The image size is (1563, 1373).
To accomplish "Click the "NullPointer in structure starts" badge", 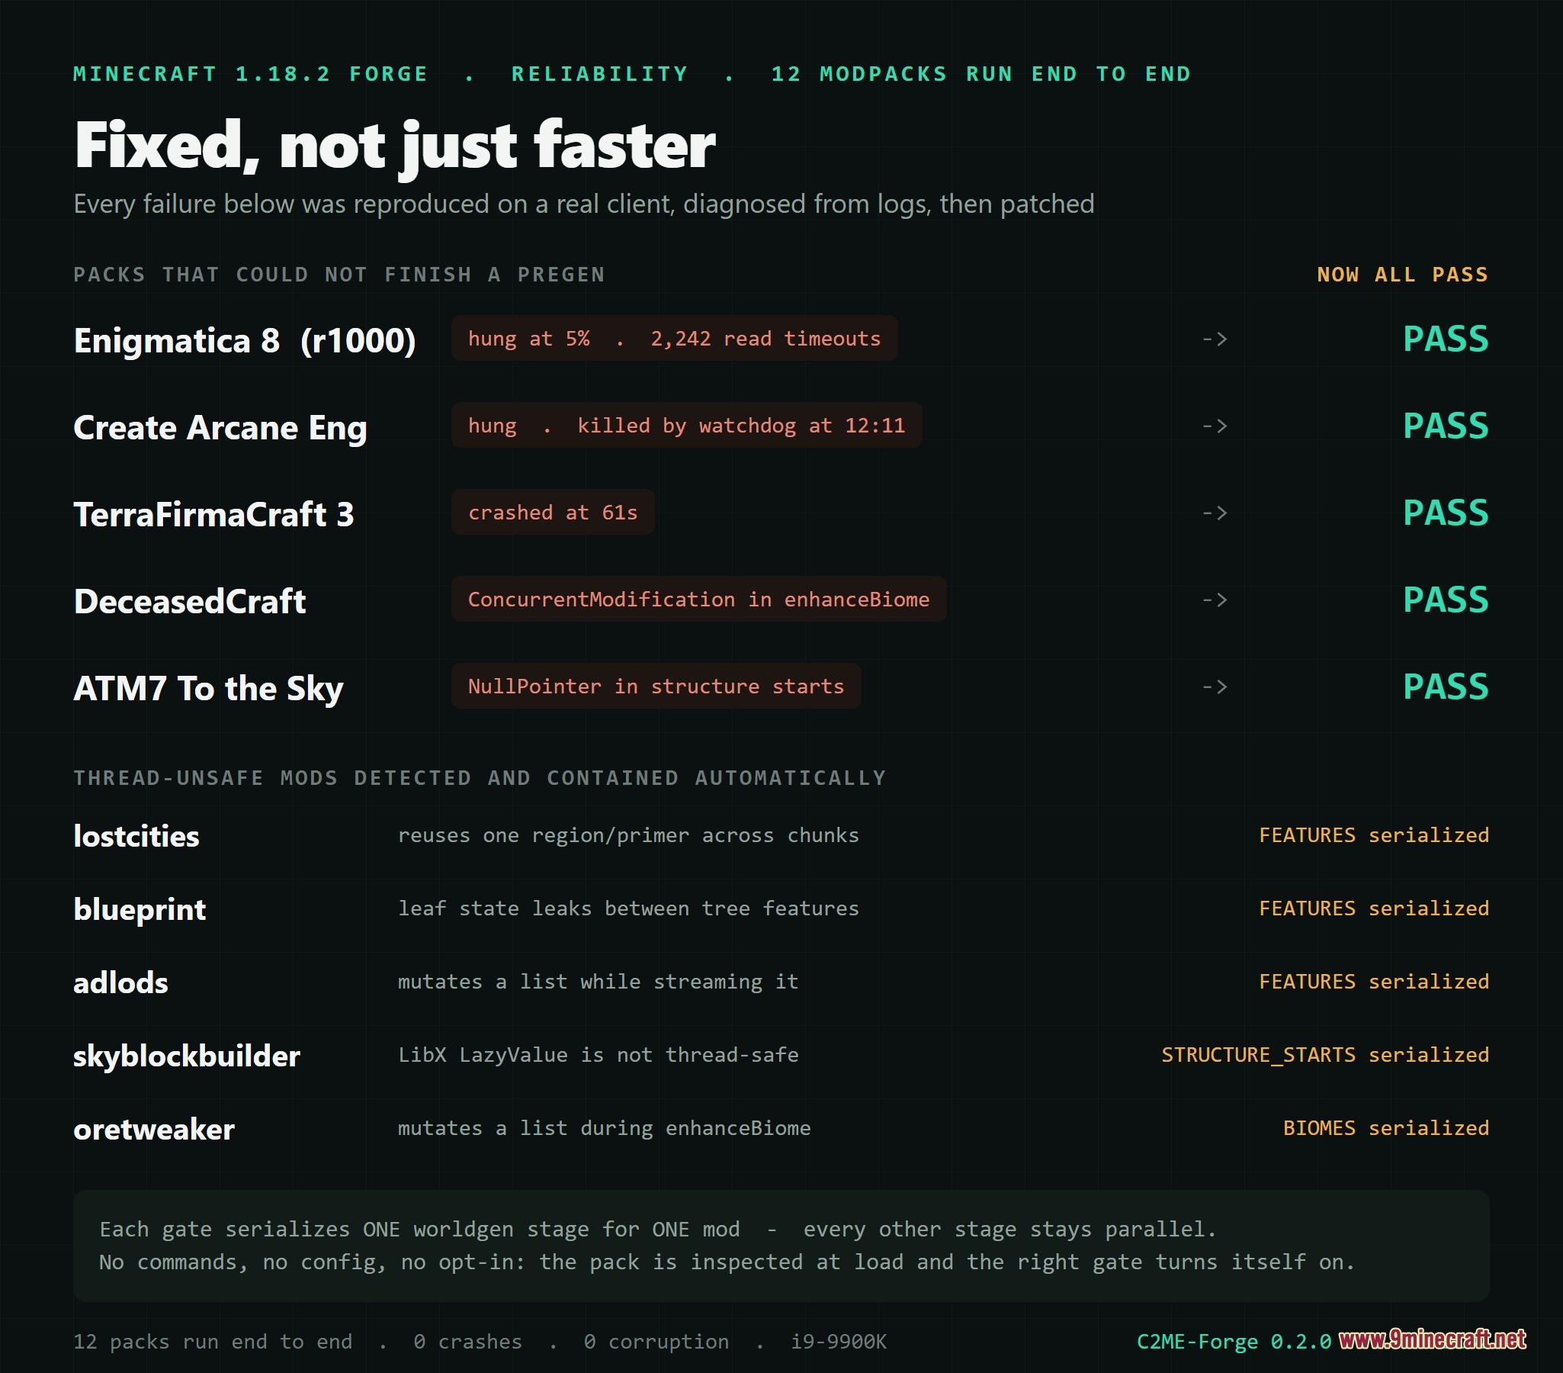I will [x=656, y=686].
